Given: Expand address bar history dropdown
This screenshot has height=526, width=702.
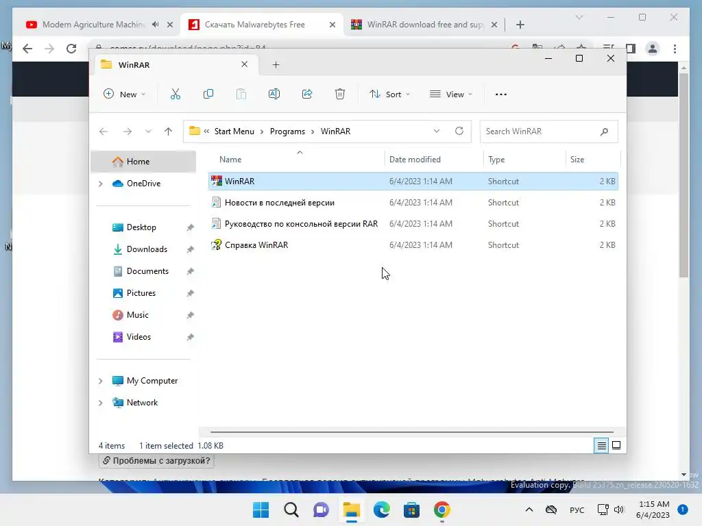Looking at the screenshot, I should [x=437, y=131].
